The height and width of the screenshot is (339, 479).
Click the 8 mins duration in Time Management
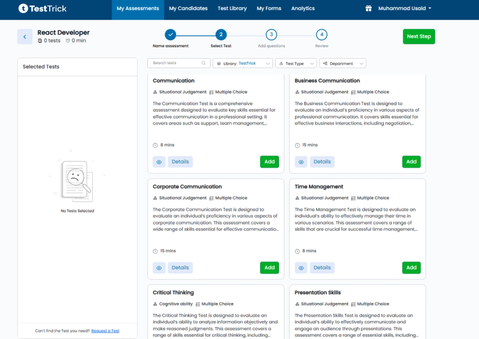[309, 251]
